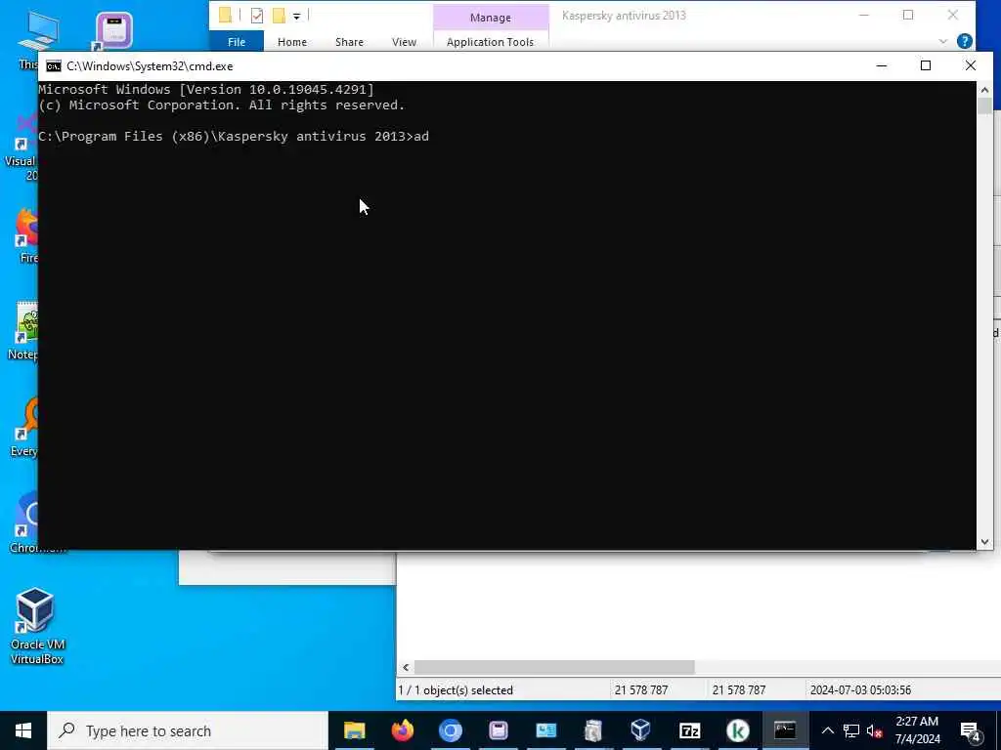Maximize the Kaspersky antivirus 2013 Explorer window
The width and height of the screenshot is (1001, 750).
click(x=908, y=16)
